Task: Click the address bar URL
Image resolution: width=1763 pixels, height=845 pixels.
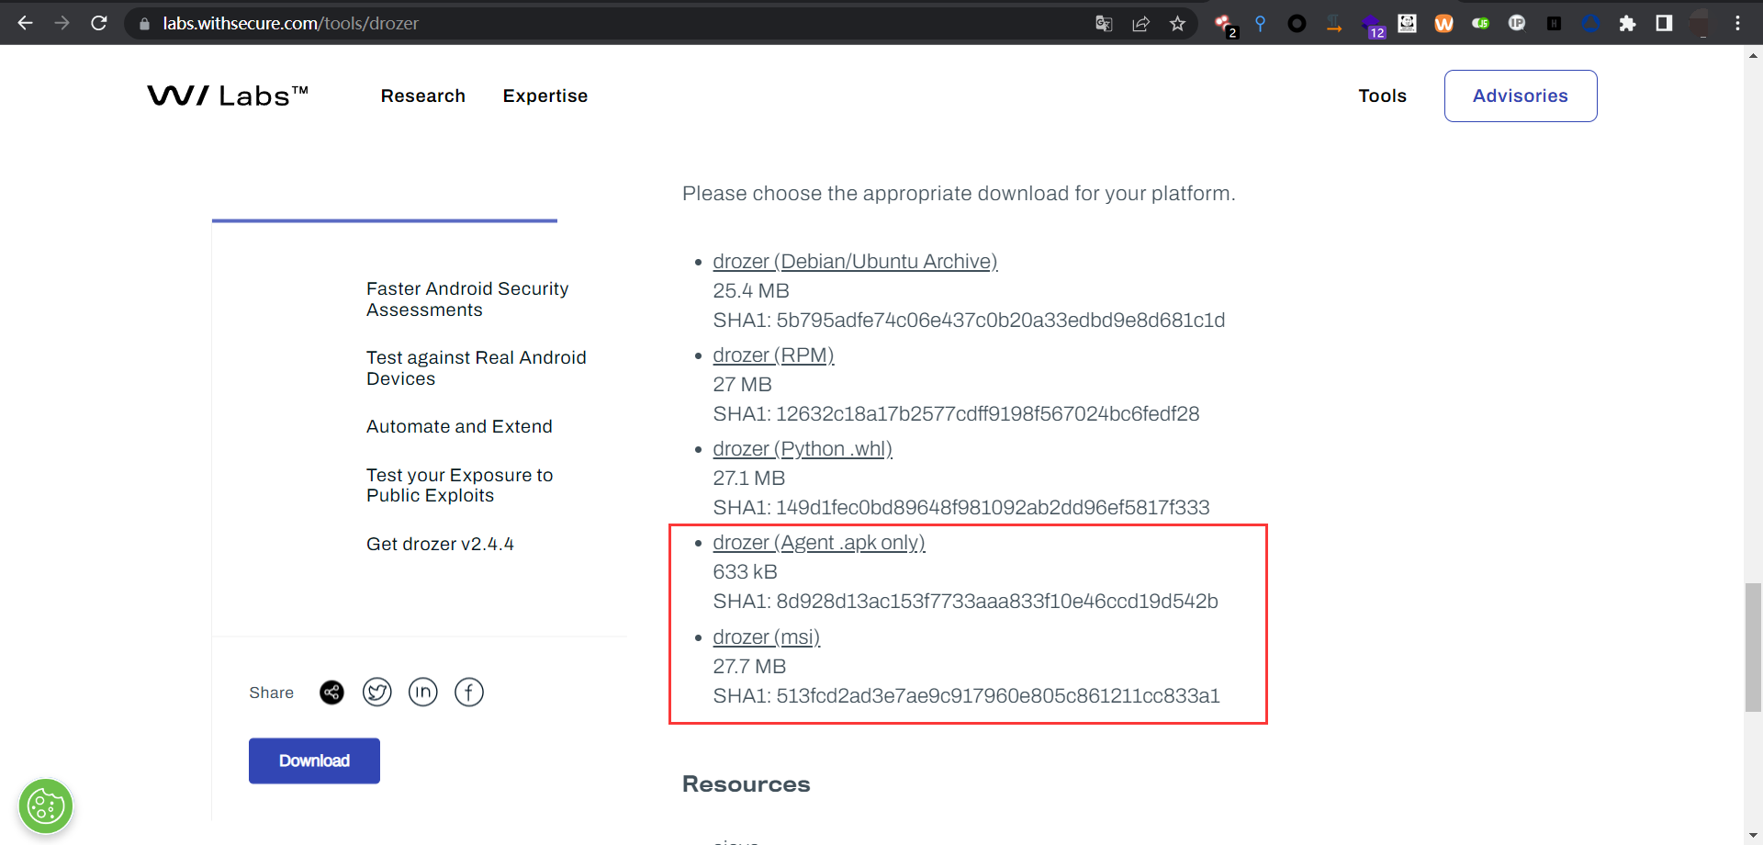Action: 290,24
